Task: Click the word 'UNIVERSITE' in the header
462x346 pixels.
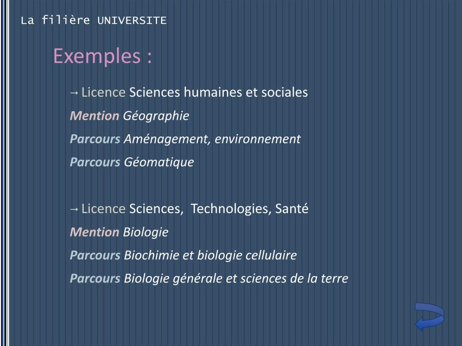Action: pyautogui.click(x=132, y=21)
